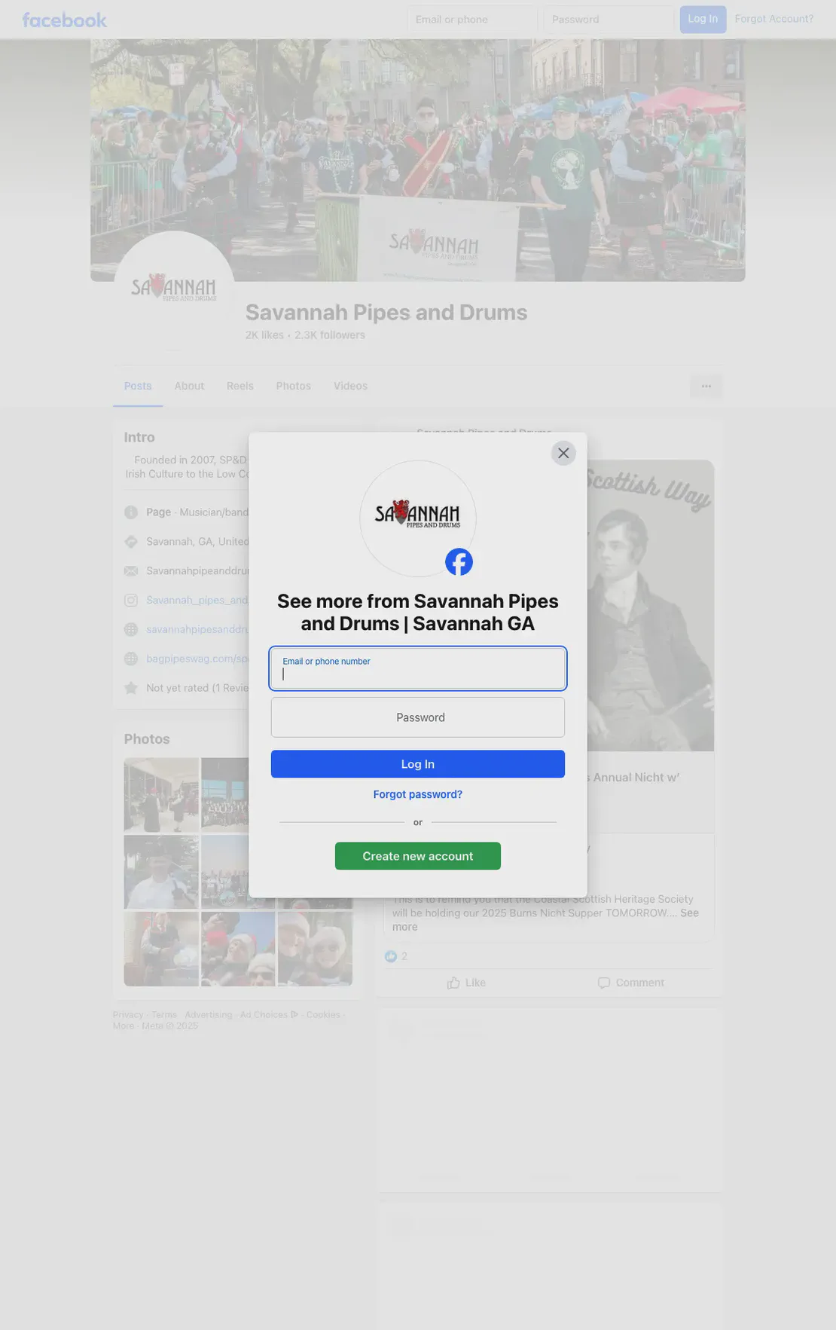Click the like reaction count icon
Screen dimensions: 836x1330
(390, 956)
